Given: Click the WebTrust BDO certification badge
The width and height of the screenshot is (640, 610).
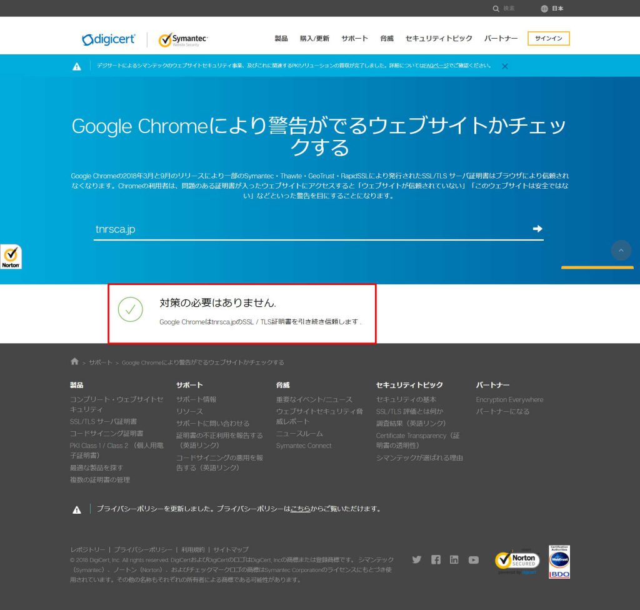Looking at the screenshot, I should pos(559,562).
